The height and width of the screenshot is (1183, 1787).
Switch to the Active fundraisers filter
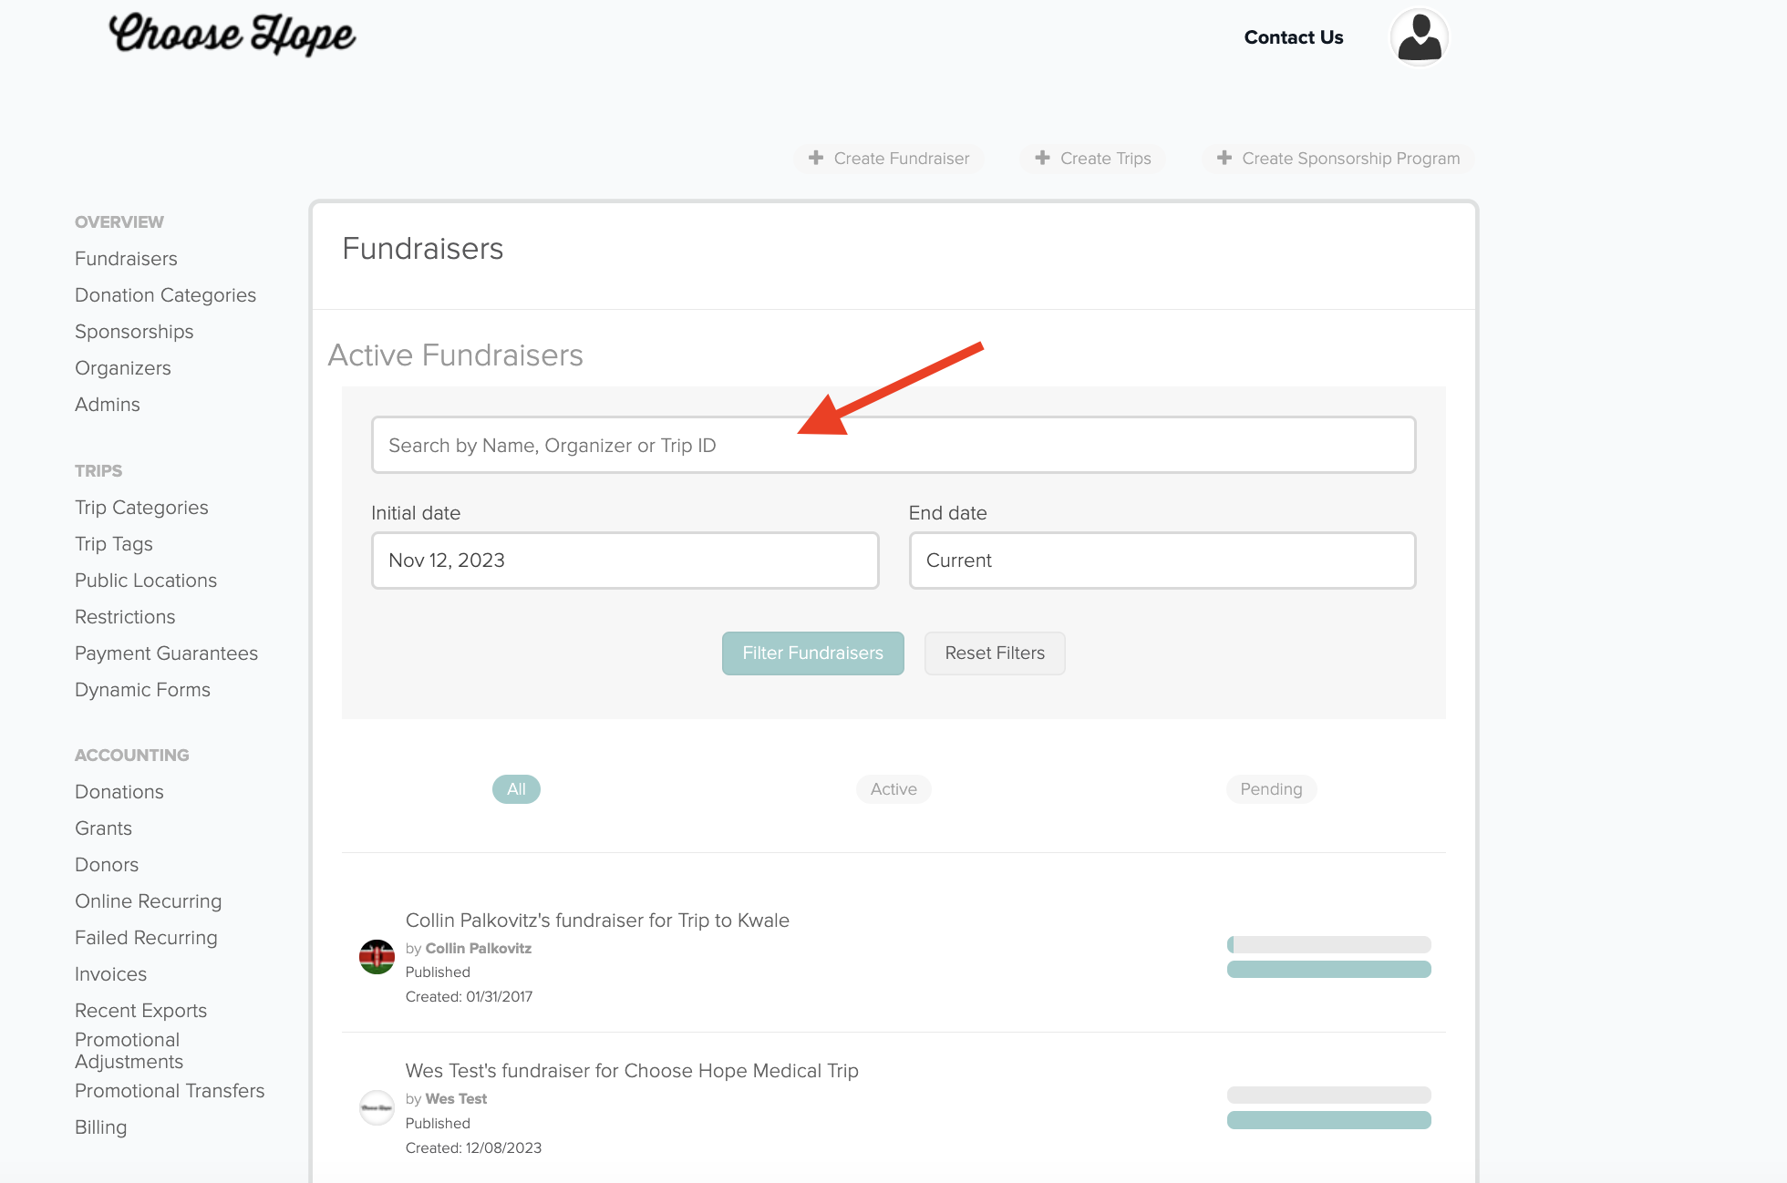coord(893,789)
